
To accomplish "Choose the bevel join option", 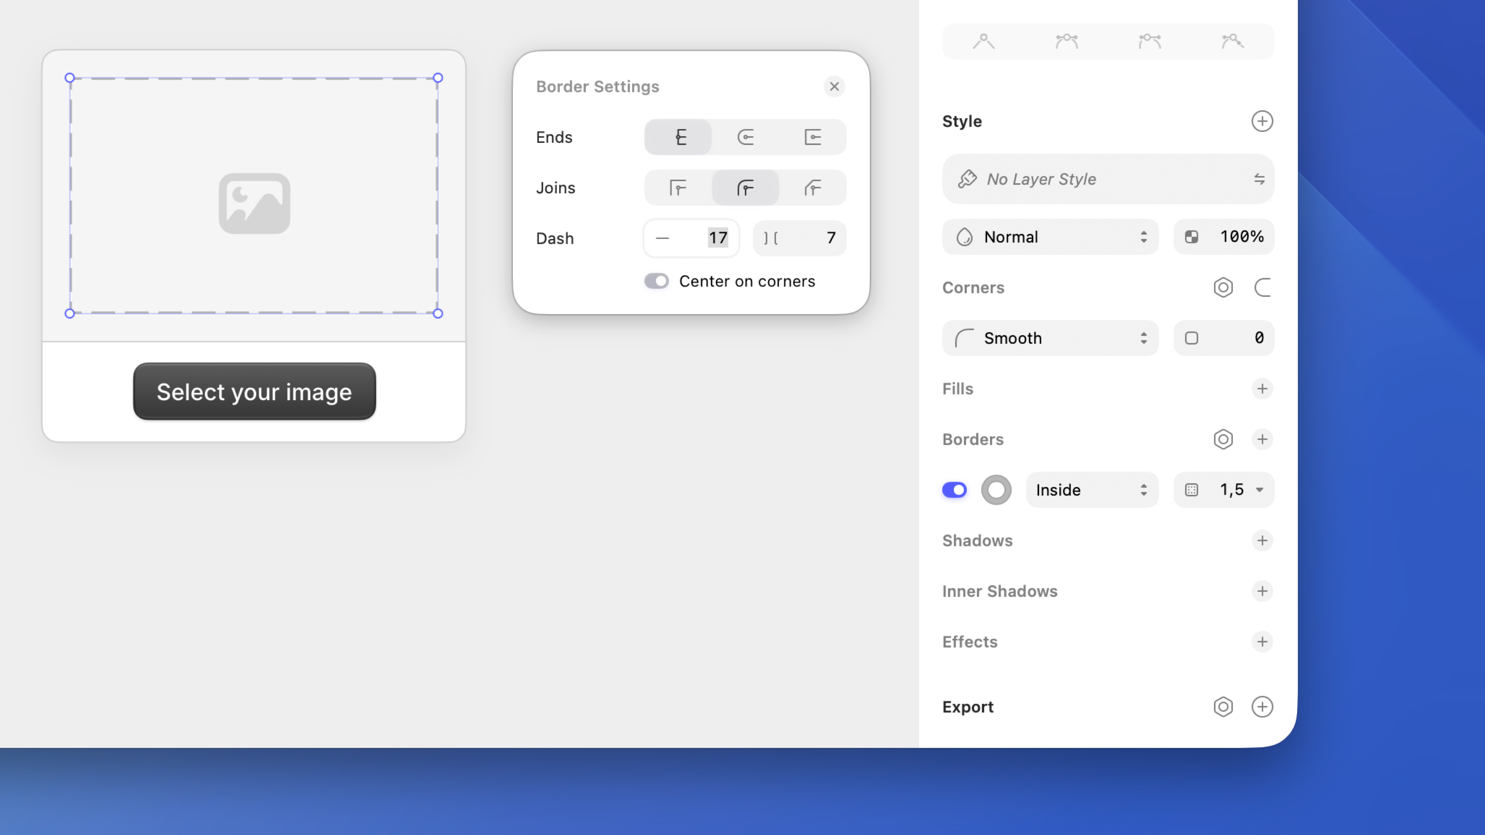I will click(x=813, y=187).
